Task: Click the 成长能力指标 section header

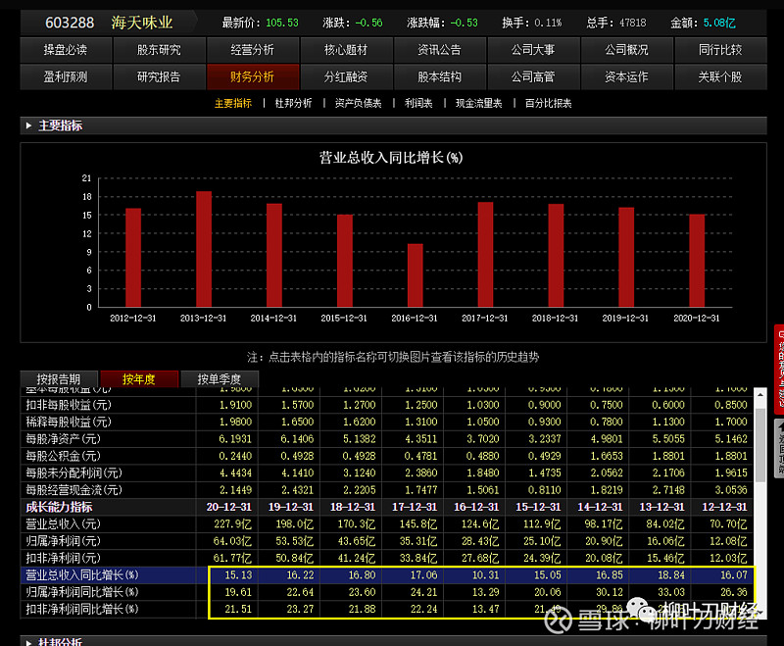Action: [x=59, y=507]
